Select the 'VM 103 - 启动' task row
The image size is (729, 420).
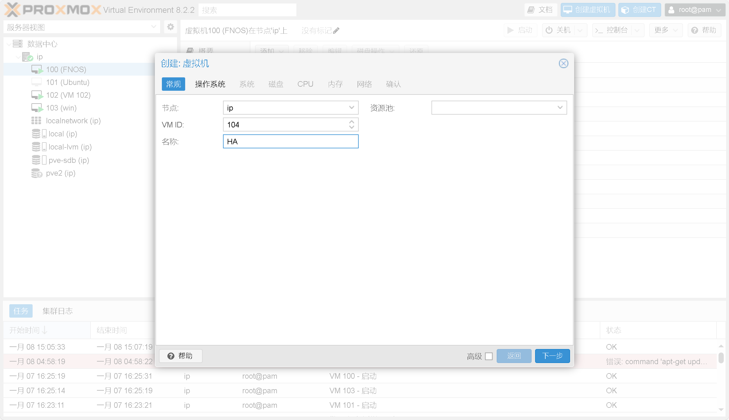tap(360, 390)
